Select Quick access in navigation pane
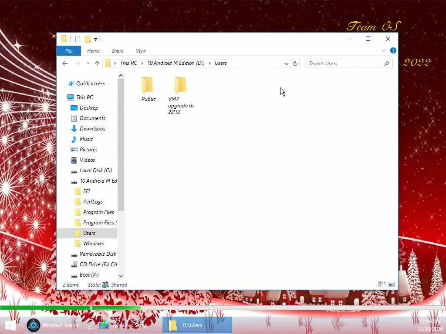Screen dimensions: 446x334 (86, 83)
